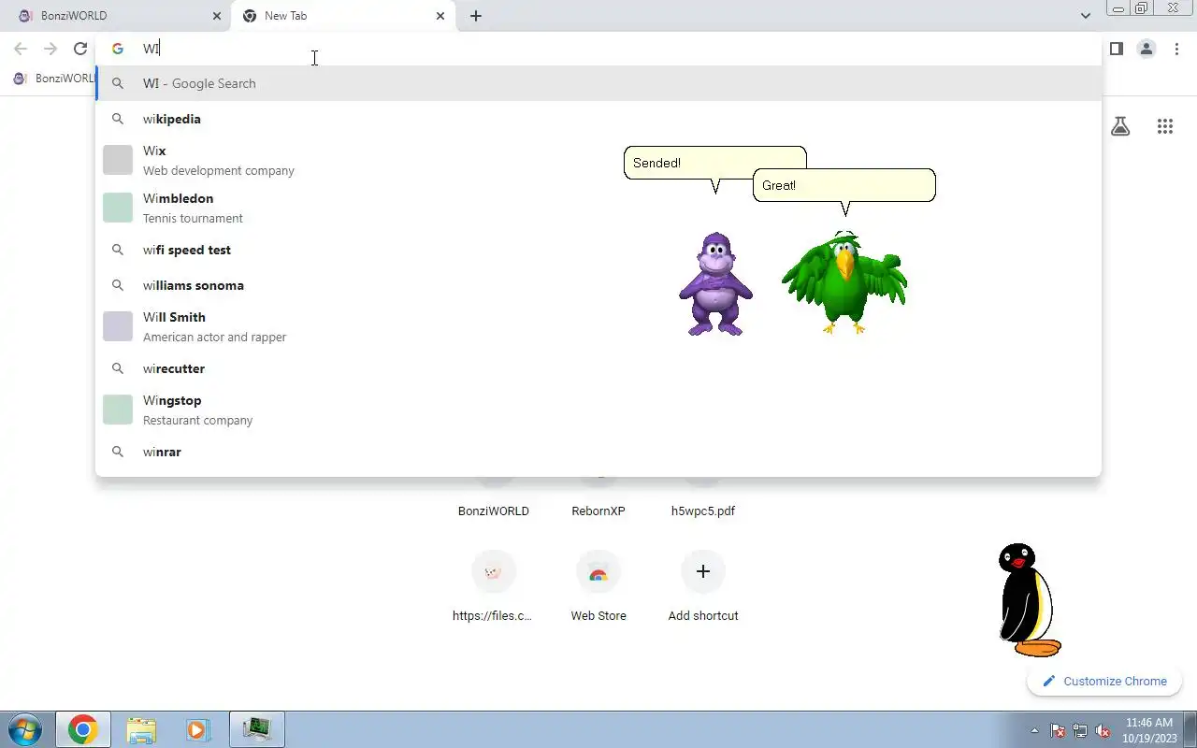Pick the Wimbledon tennis tournament suggestion
The image size is (1197, 748).
[x=598, y=208]
